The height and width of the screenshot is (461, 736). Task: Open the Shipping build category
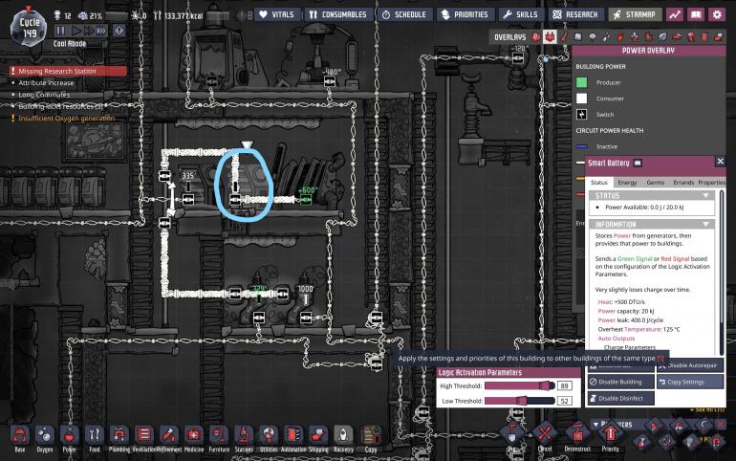(318, 435)
